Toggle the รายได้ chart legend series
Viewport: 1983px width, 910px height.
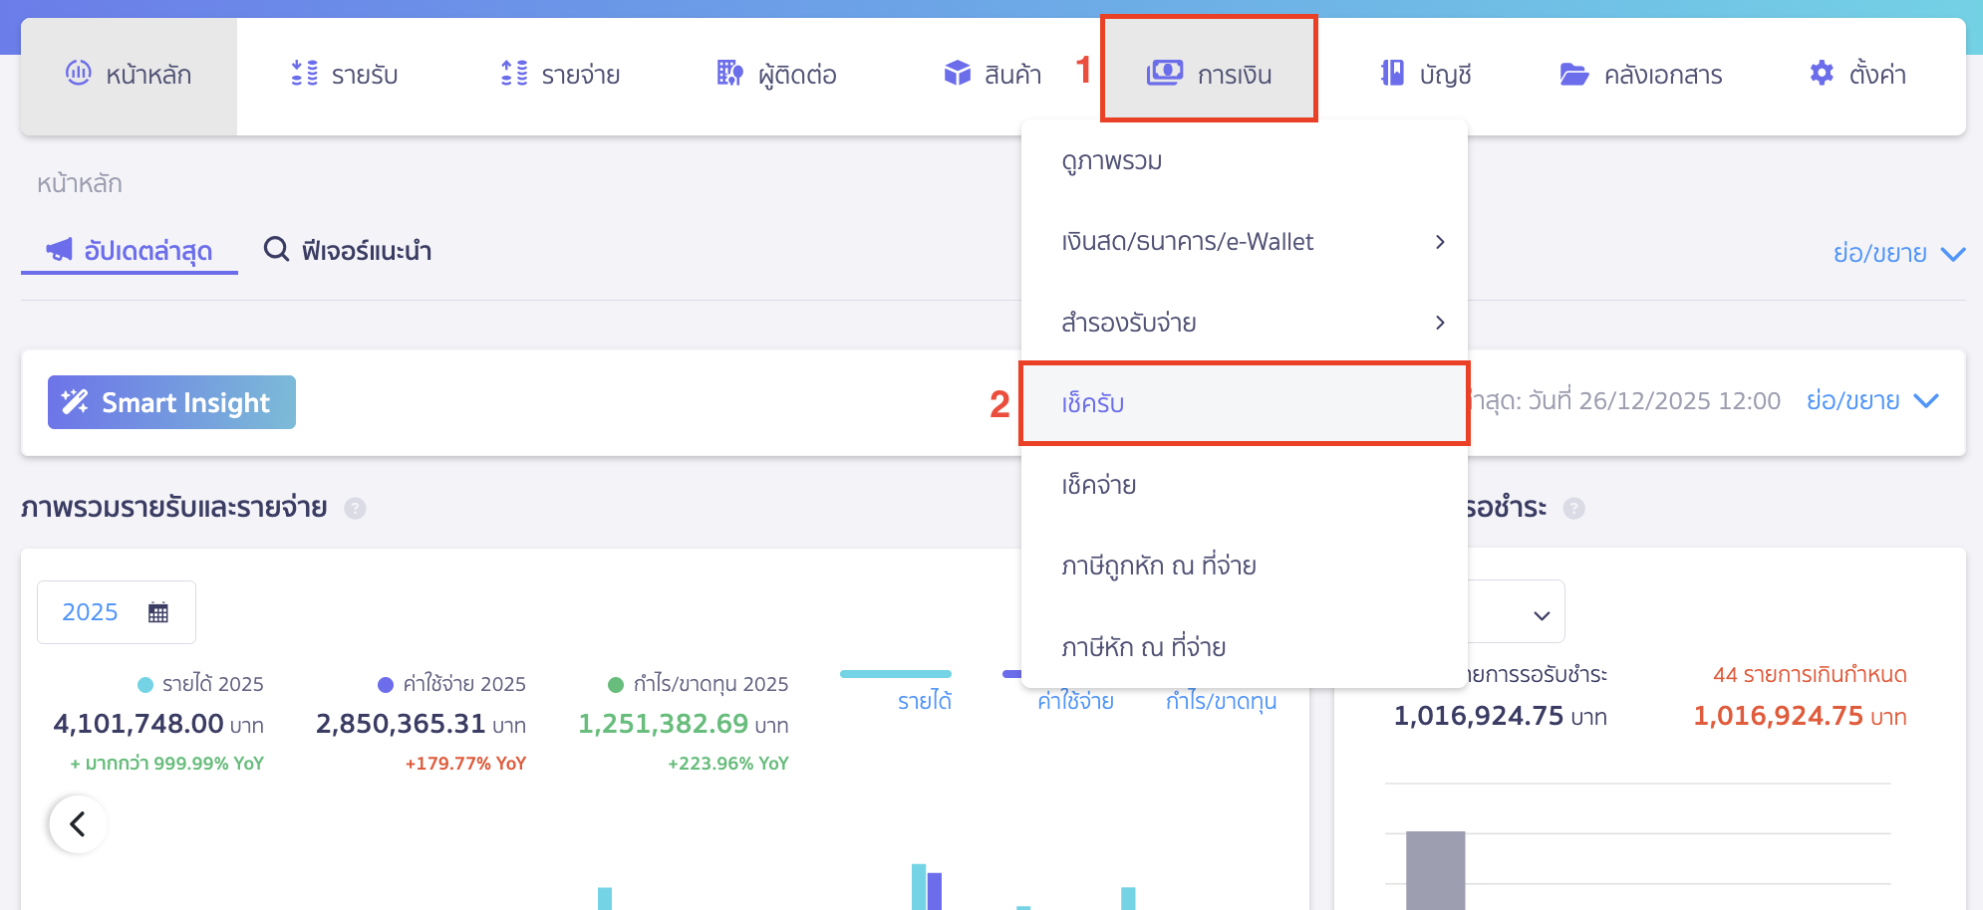[x=924, y=701]
